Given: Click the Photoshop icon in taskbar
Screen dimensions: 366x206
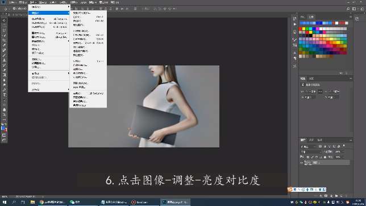Looking at the screenshot, I should tap(175, 202).
